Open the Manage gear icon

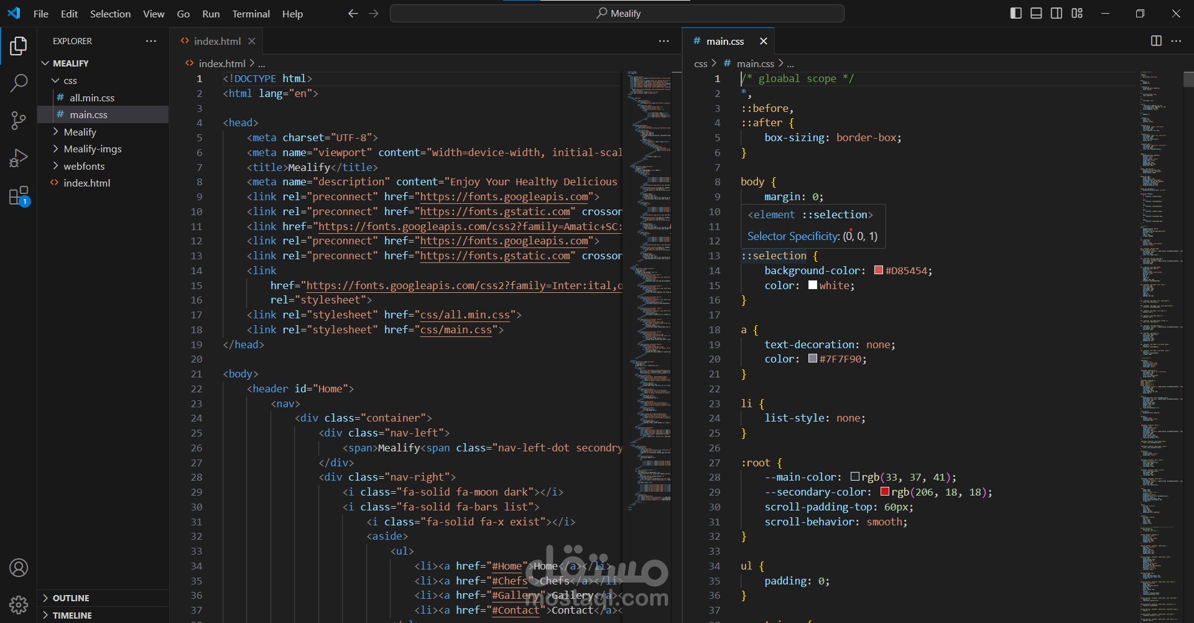(x=19, y=604)
